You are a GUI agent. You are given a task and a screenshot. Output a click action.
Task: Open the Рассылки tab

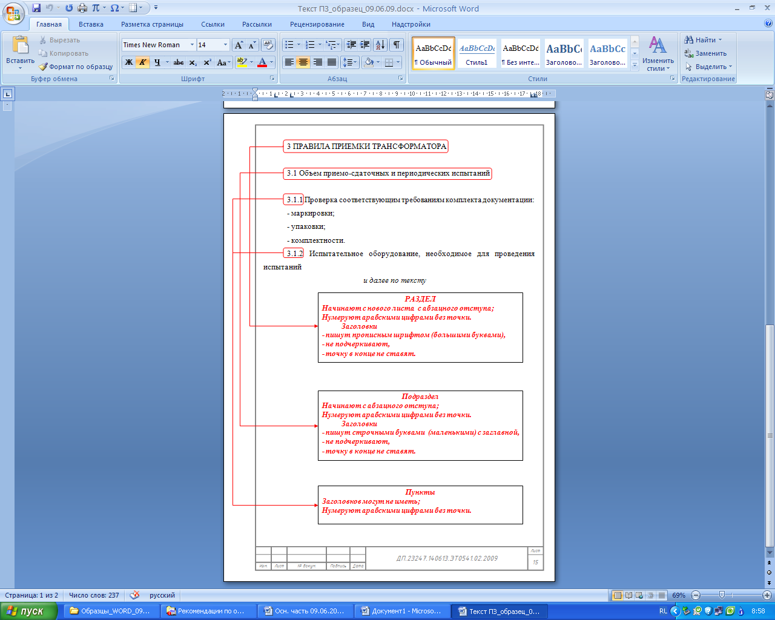click(257, 24)
